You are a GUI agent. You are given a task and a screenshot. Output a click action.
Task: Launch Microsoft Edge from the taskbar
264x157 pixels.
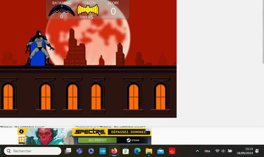click(x=137, y=151)
